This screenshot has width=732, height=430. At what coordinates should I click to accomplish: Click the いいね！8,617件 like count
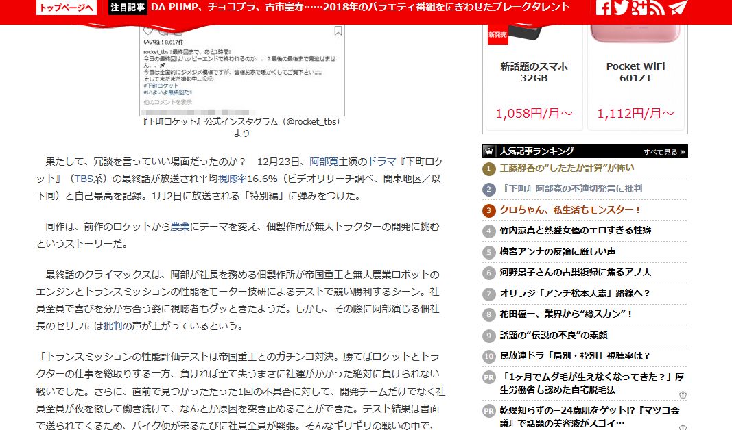tap(163, 42)
